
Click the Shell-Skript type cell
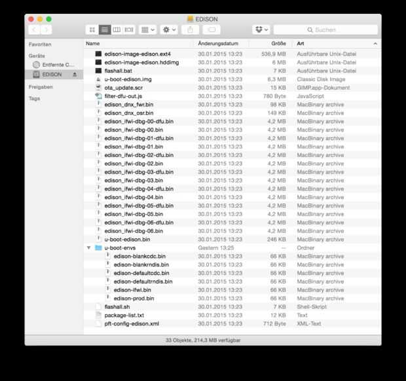[312, 307]
